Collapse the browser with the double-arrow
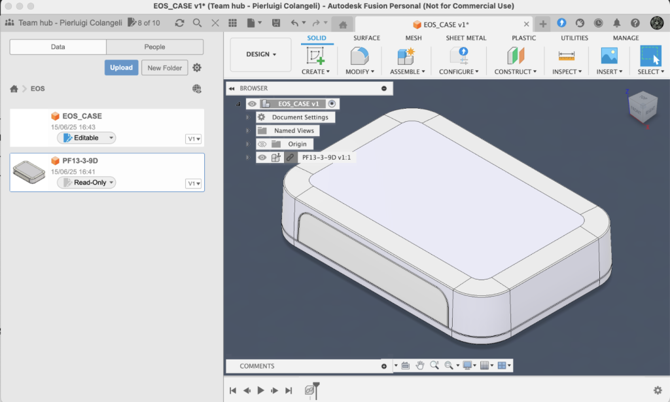The height and width of the screenshot is (402, 670). (x=232, y=88)
